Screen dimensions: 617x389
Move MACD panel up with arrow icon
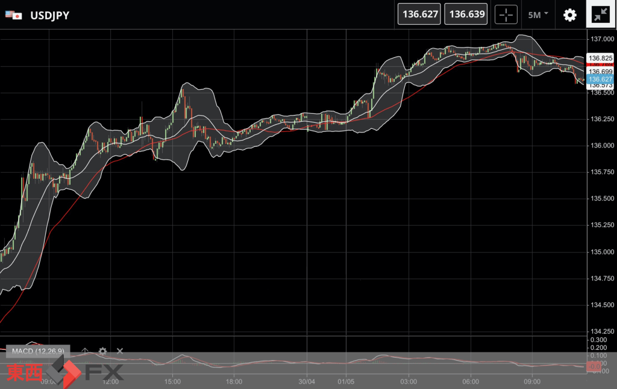84,351
